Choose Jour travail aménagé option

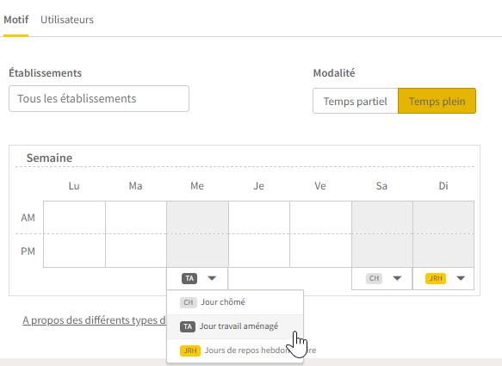click(x=235, y=326)
